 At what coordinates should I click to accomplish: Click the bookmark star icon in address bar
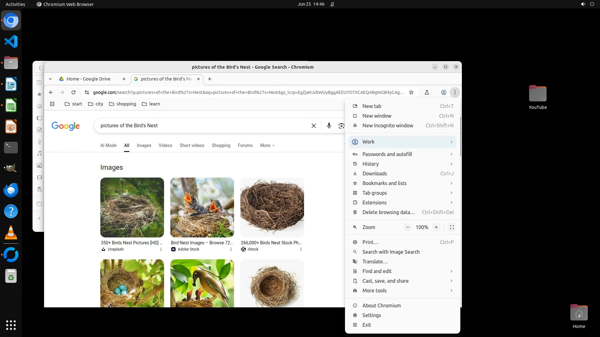(411, 92)
